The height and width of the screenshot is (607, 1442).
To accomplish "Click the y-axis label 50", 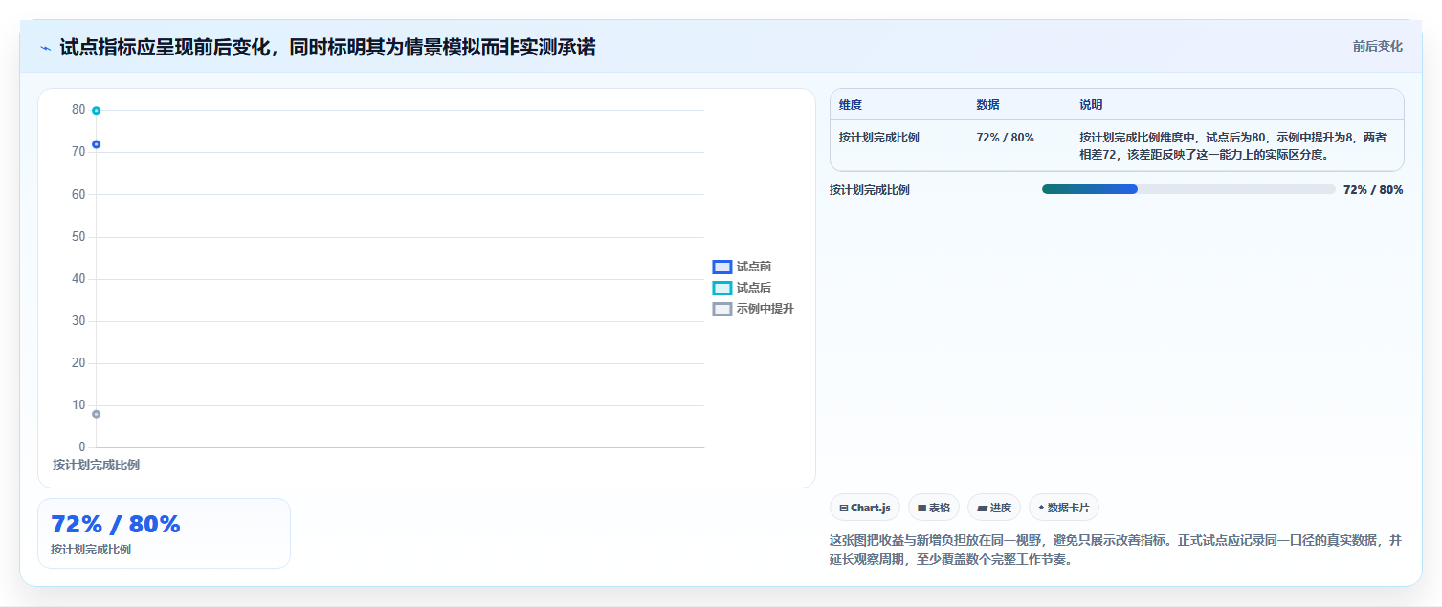I will (78, 237).
